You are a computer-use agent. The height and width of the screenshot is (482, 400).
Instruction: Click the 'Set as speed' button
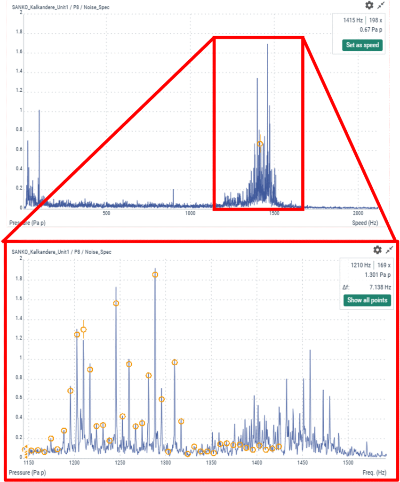point(362,45)
